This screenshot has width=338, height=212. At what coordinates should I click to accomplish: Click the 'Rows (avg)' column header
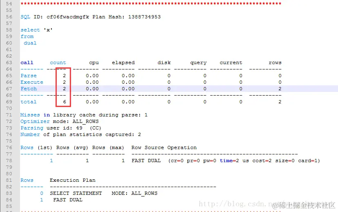[x=72, y=147]
